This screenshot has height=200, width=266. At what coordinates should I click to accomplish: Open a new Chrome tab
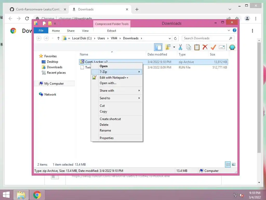137,9
